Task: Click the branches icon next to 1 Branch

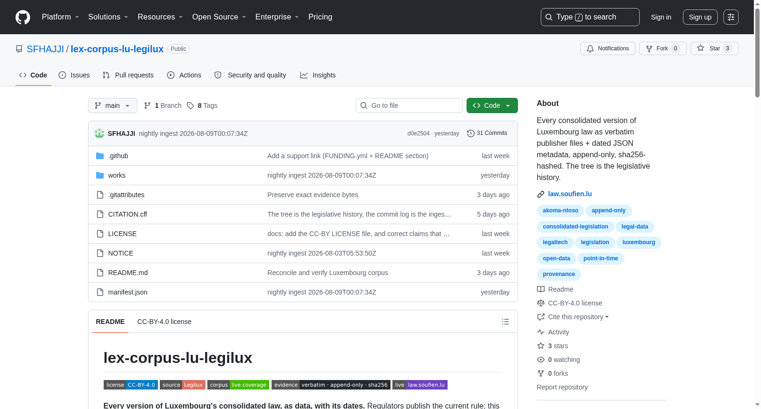Action: tap(147, 105)
